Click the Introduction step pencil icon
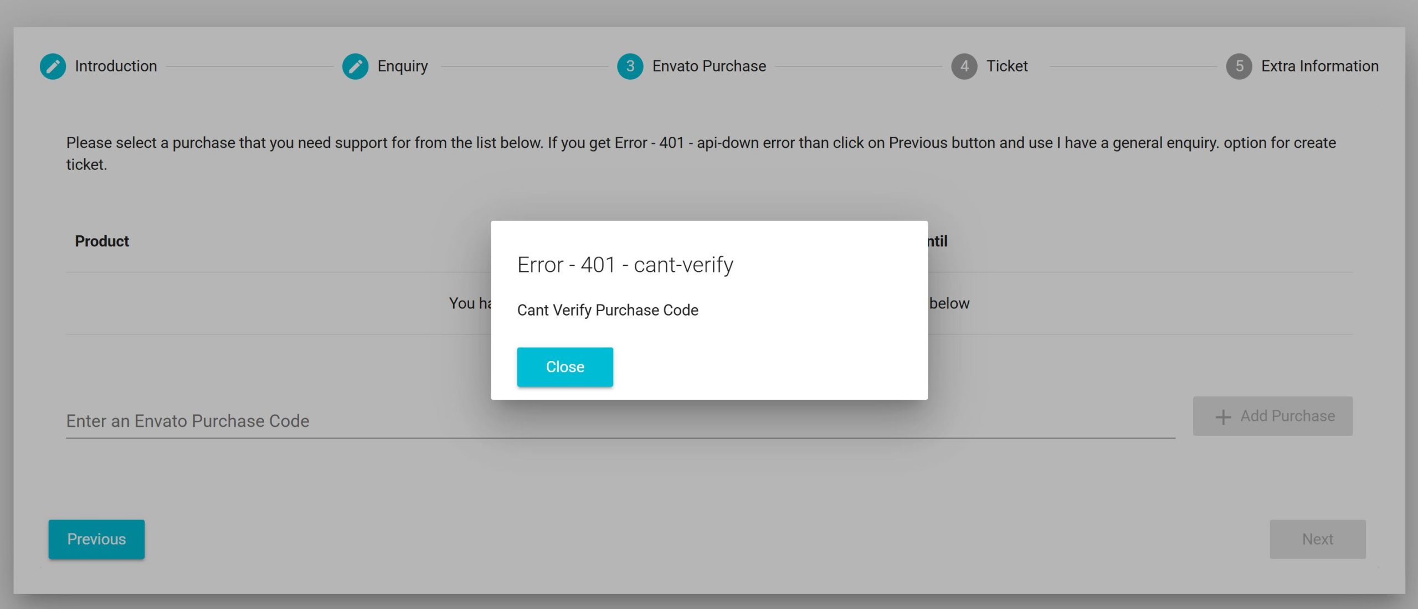Screen dimensions: 1418x609 pos(53,66)
